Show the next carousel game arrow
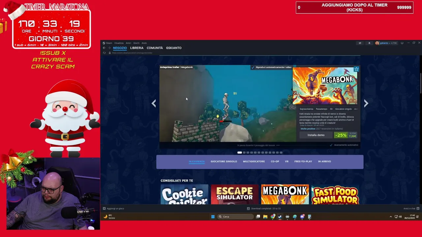This screenshot has height=237, width=422. pos(366,103)
